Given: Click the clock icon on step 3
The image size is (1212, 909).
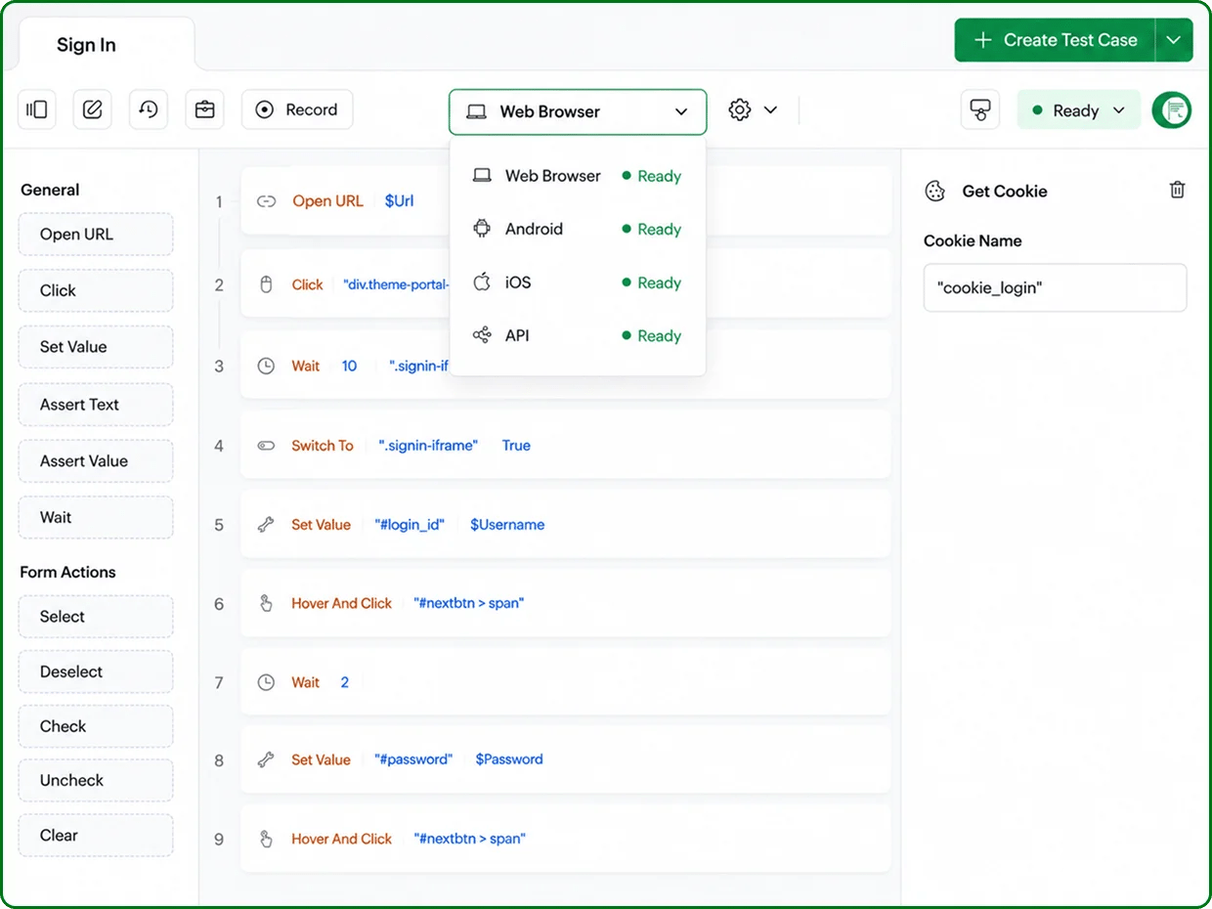Looking at the screenshot, I should (x=266, y=367).
